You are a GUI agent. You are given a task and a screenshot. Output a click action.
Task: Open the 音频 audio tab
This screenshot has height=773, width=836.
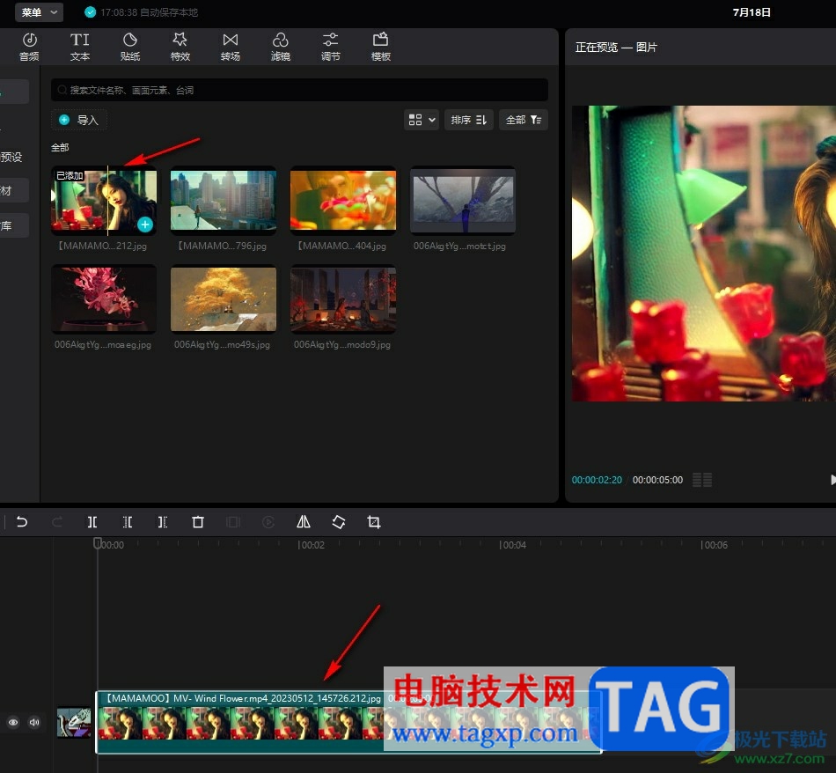click(29, 47)
